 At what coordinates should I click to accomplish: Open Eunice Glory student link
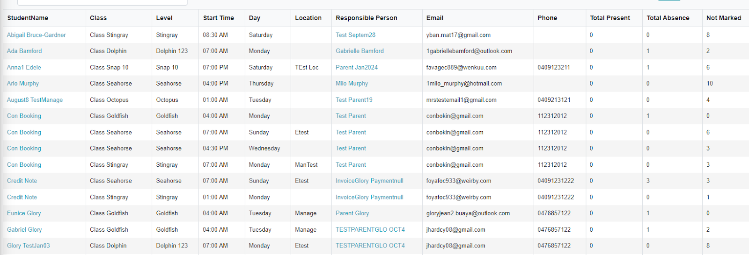tap(24, 213)
